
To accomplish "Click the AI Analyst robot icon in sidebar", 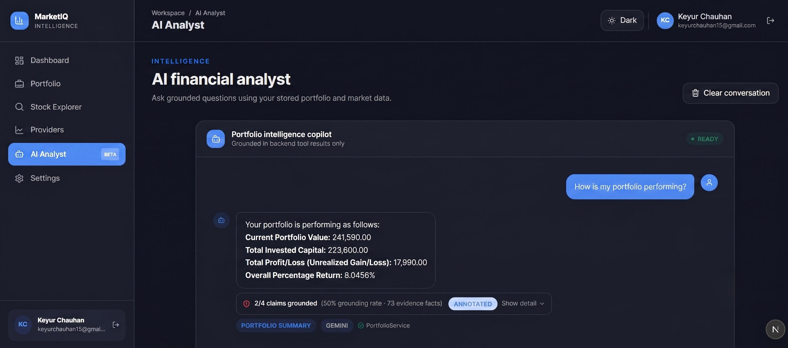I will [19, 154].
